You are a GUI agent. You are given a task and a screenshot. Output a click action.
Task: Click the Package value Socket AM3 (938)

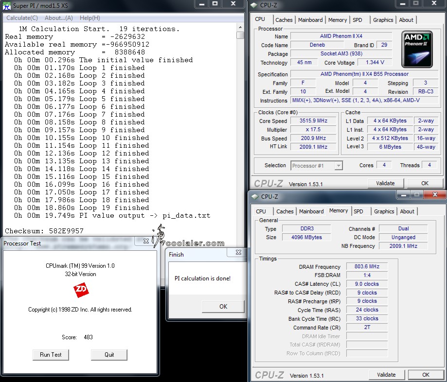(x=341, y=53)
